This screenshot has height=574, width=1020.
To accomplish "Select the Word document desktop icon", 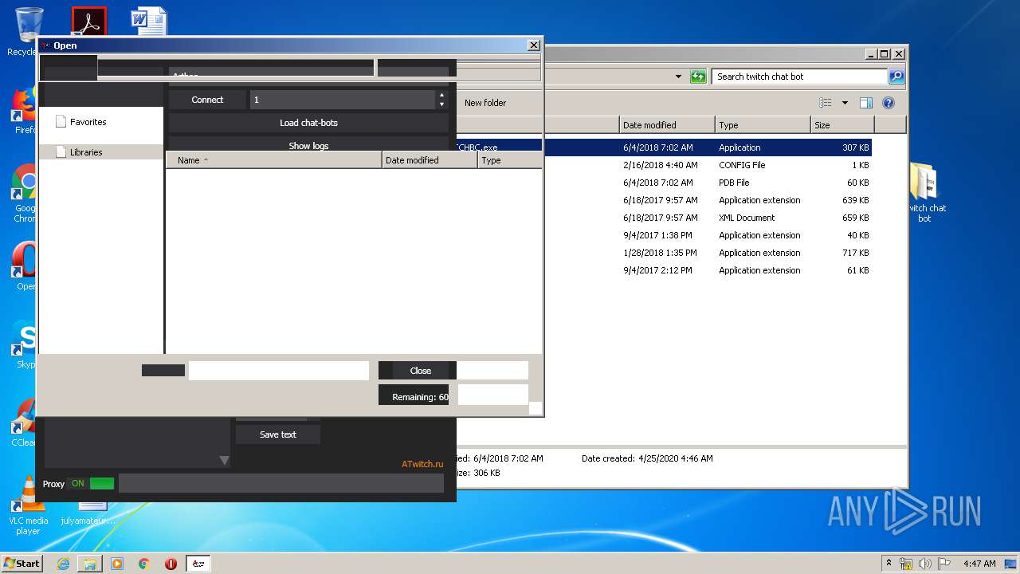I will (x=149, y=22).
